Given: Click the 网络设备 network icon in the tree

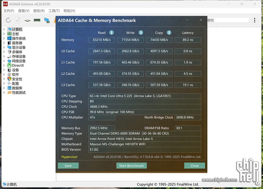Looking at the screenshot, I should click(9, 61).
